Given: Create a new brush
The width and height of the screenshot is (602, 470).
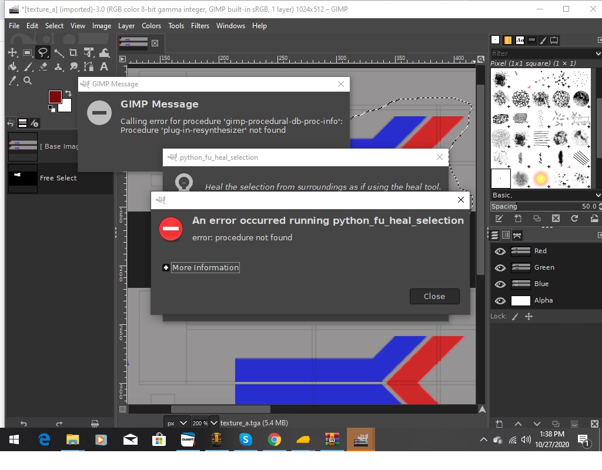Looking at the screenshot, I should click(517, 219).
